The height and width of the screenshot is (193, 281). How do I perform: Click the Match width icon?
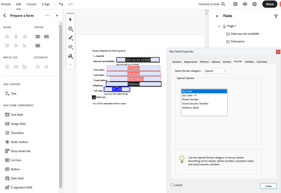[x=16, y=67]
